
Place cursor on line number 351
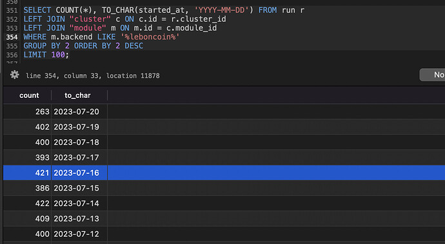click(x=12, y=10)
